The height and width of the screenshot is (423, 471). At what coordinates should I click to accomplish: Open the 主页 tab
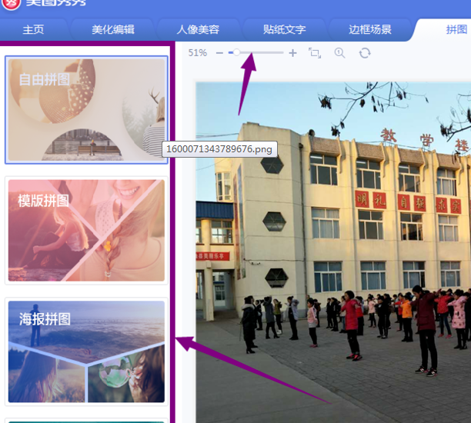tap(33, 30)
